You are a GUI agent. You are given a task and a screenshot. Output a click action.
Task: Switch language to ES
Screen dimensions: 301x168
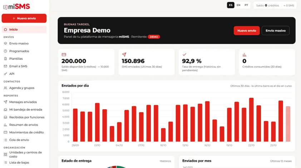[x=231, y=5]
